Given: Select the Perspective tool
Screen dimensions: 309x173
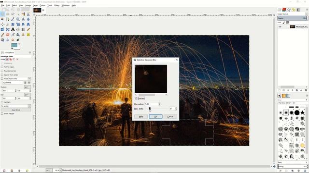Looking at the screenshot, I should pyautogui.click(x=28, y=25).
